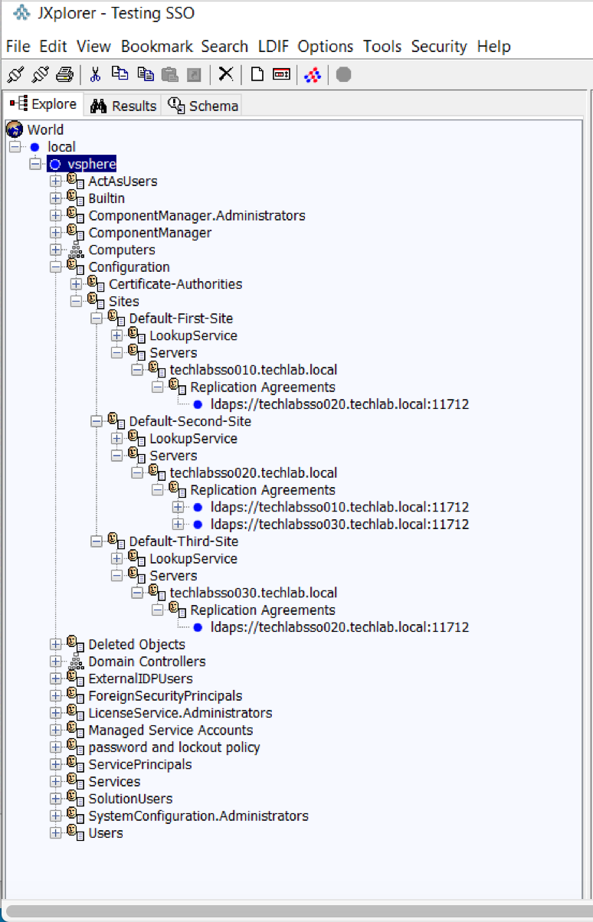Click the org-chart icon beside Computers
Image resolution: width=593 pixels, height=922 pixels.
76,250
